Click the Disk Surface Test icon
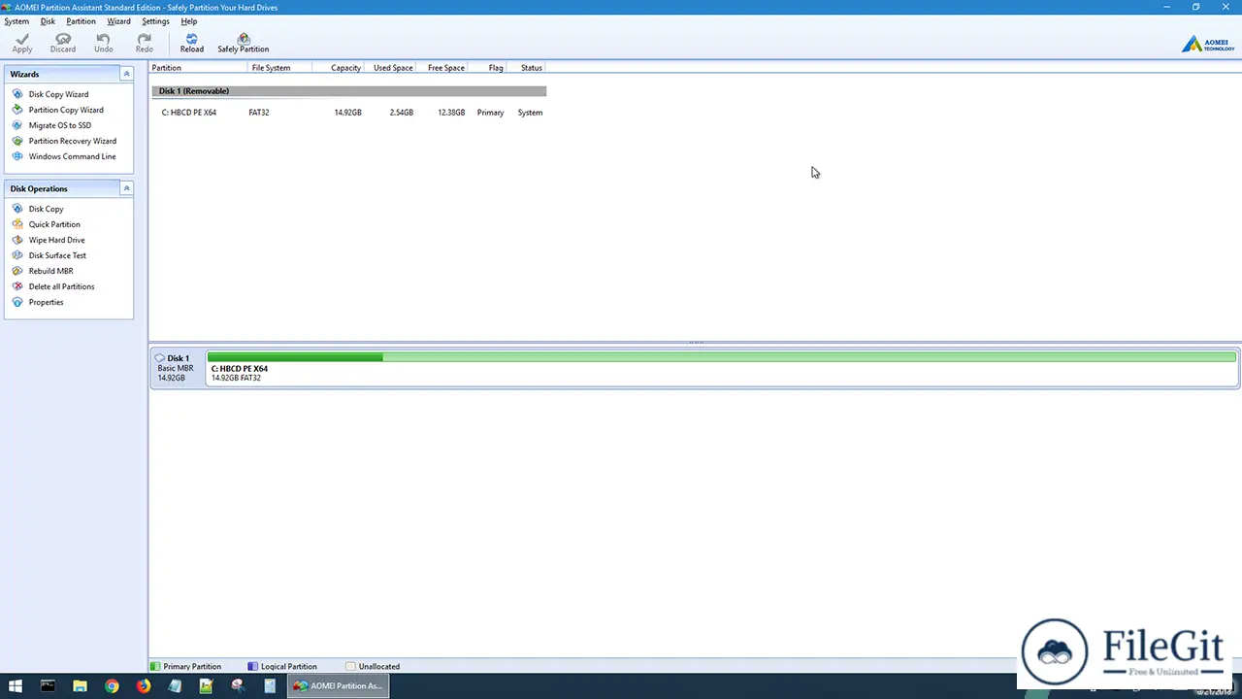This screenshot has width=1242, height=699. pos(17,255)
